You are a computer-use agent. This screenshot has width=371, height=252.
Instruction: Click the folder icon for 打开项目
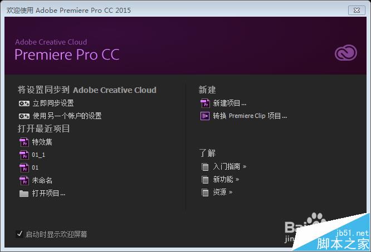[x=24, y=194]
